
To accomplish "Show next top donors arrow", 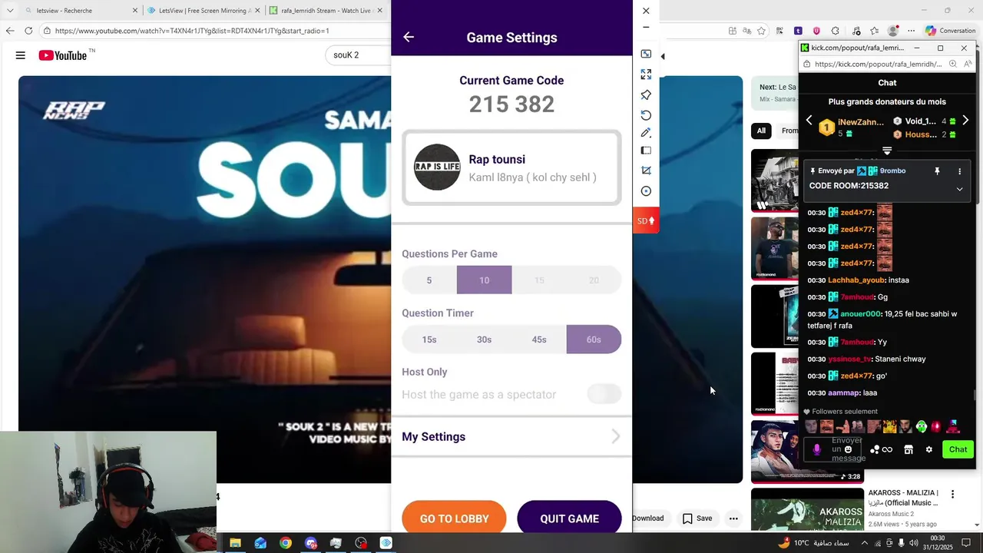I will click(965, 121).
